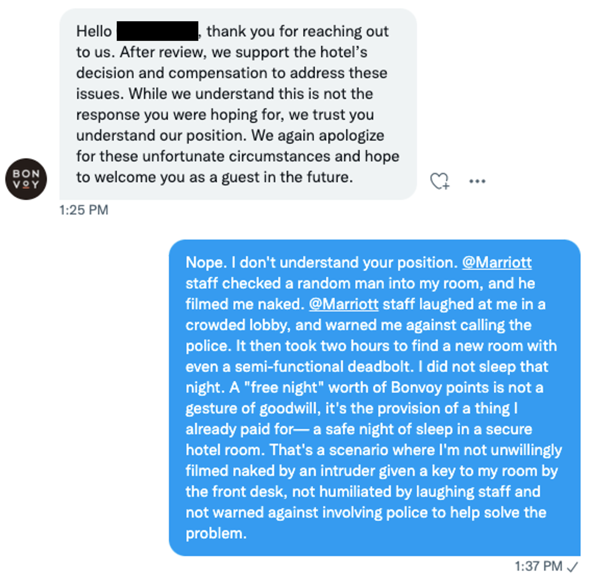
Task: Click the Bonvoy profile avatar
Action: coord(26,179)
